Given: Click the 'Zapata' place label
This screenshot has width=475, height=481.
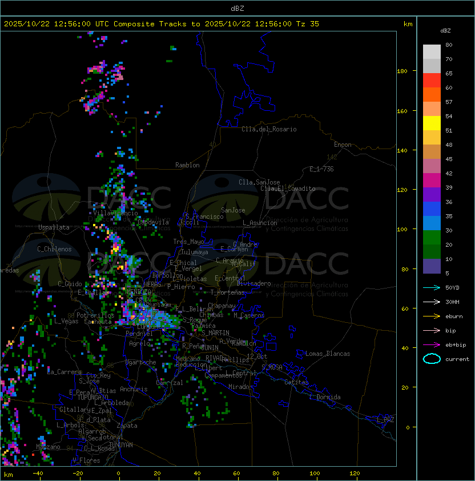Looking at the screenshot, I should click(127, 426).
